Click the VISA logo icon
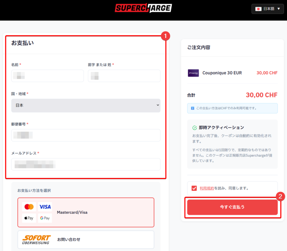The width and height of the screenshot is (287, 251). (x=45, y=207)
